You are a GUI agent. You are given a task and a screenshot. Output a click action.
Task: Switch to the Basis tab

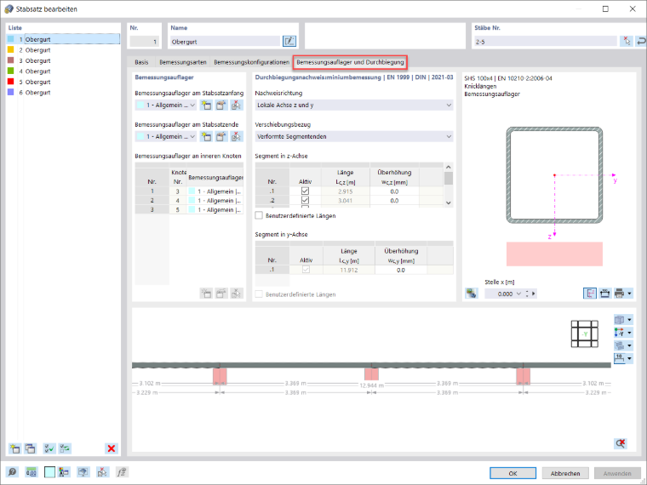(141, 62)
